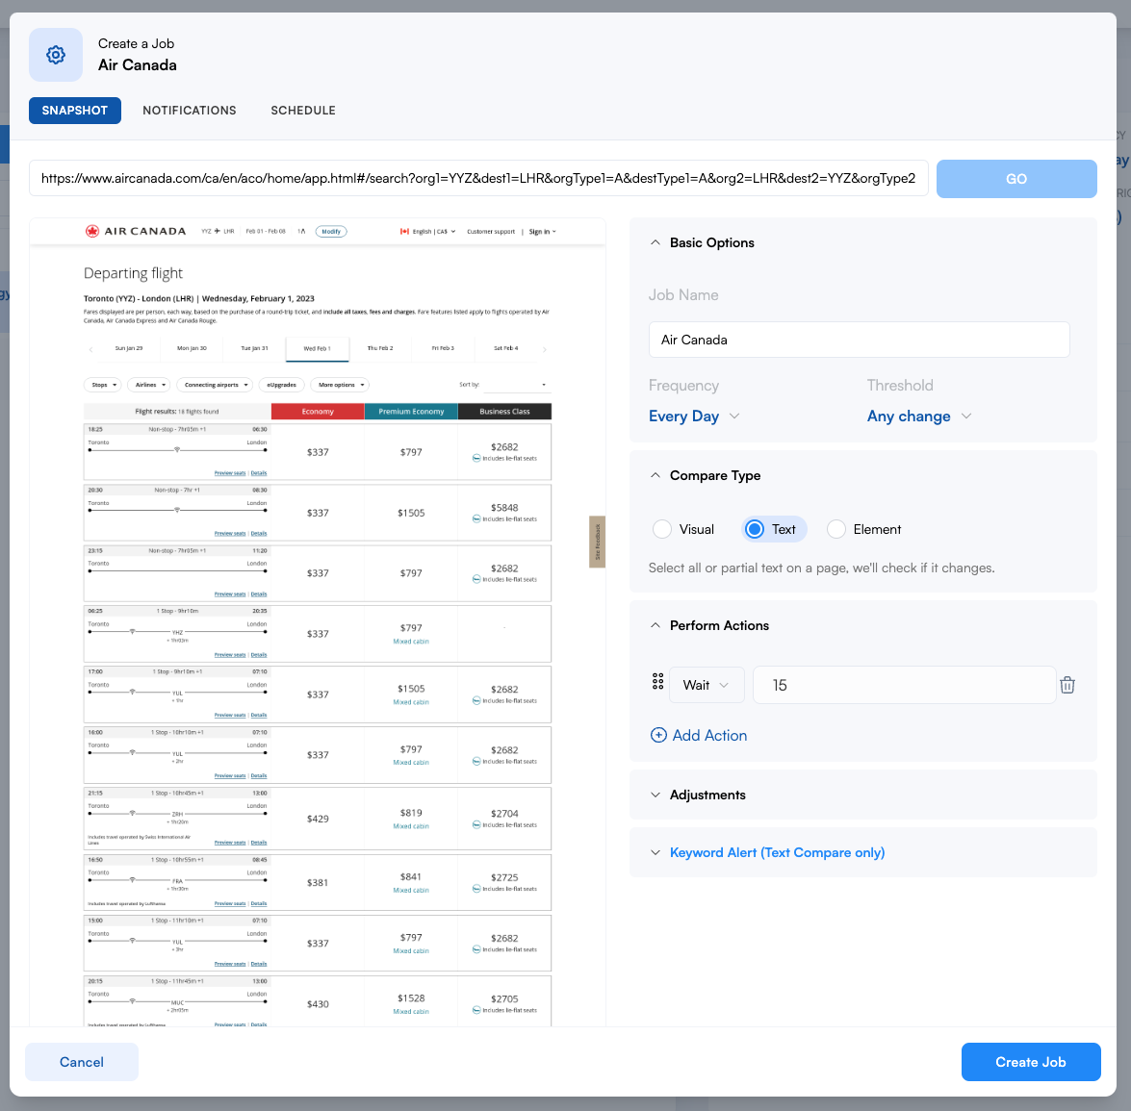Select the Thu Feb 2 date tab
Image resolution: width=1131 pixels, height=1111 pixels.
[x=380, y=348]
